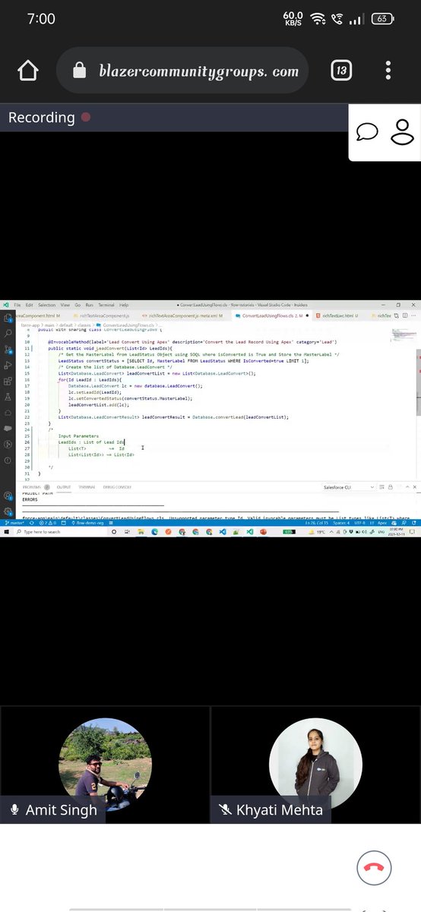Open the browser home page icon
Viewport: 421px width, 912px height.
tap(27, 71)
